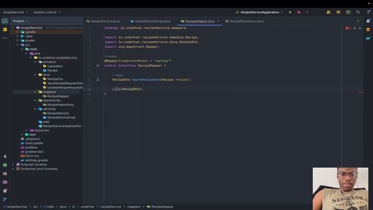The width and height of the screenshot is (373, 210).
Task: Expand the test folder
Action: coord(22,135)
